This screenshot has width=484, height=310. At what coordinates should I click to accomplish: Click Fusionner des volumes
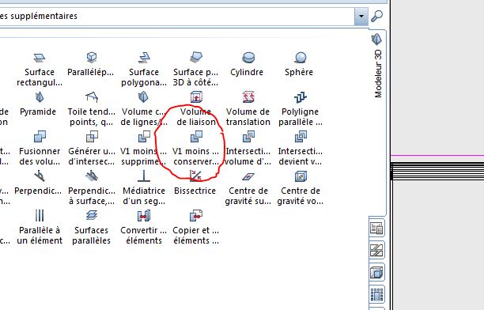[40, 148]
